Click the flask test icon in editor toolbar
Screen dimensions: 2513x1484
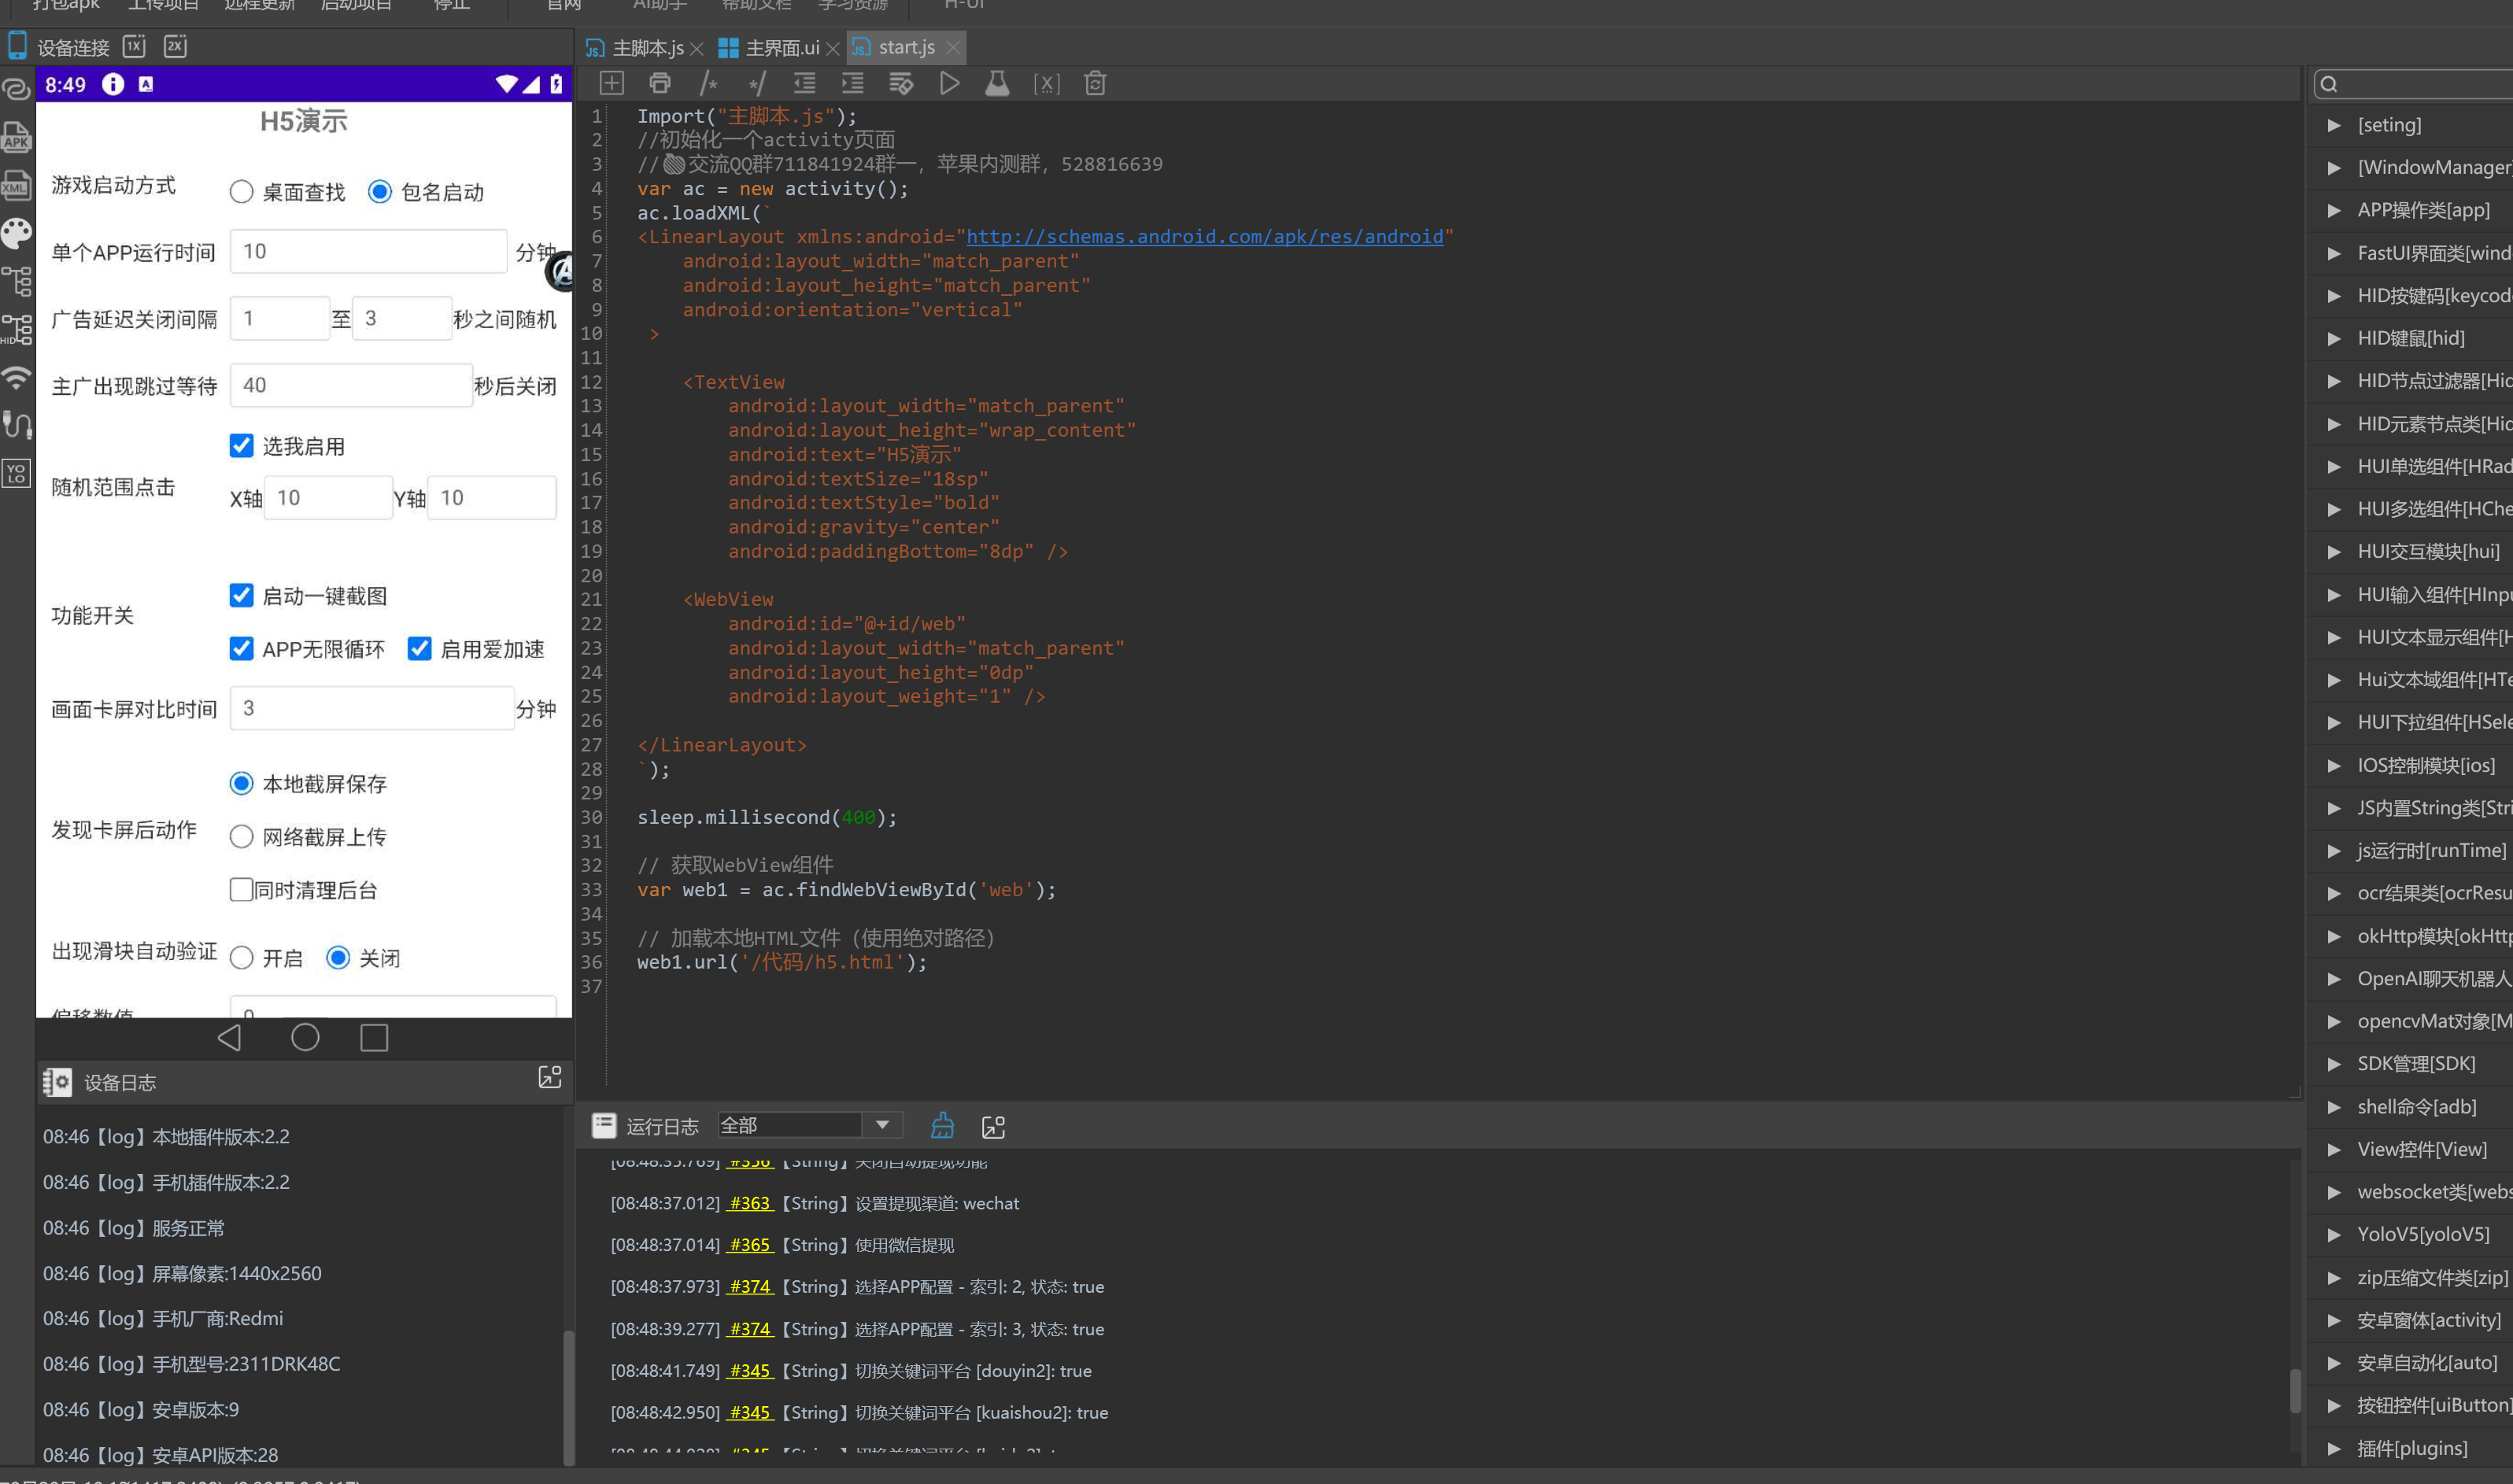[997, 84]
